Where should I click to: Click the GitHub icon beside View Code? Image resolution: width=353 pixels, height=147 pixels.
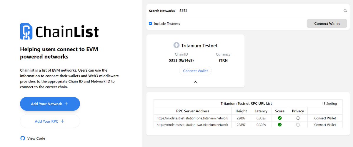point(23,138)
